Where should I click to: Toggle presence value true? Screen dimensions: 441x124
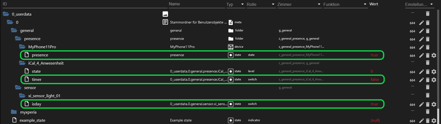click(374, 55)
